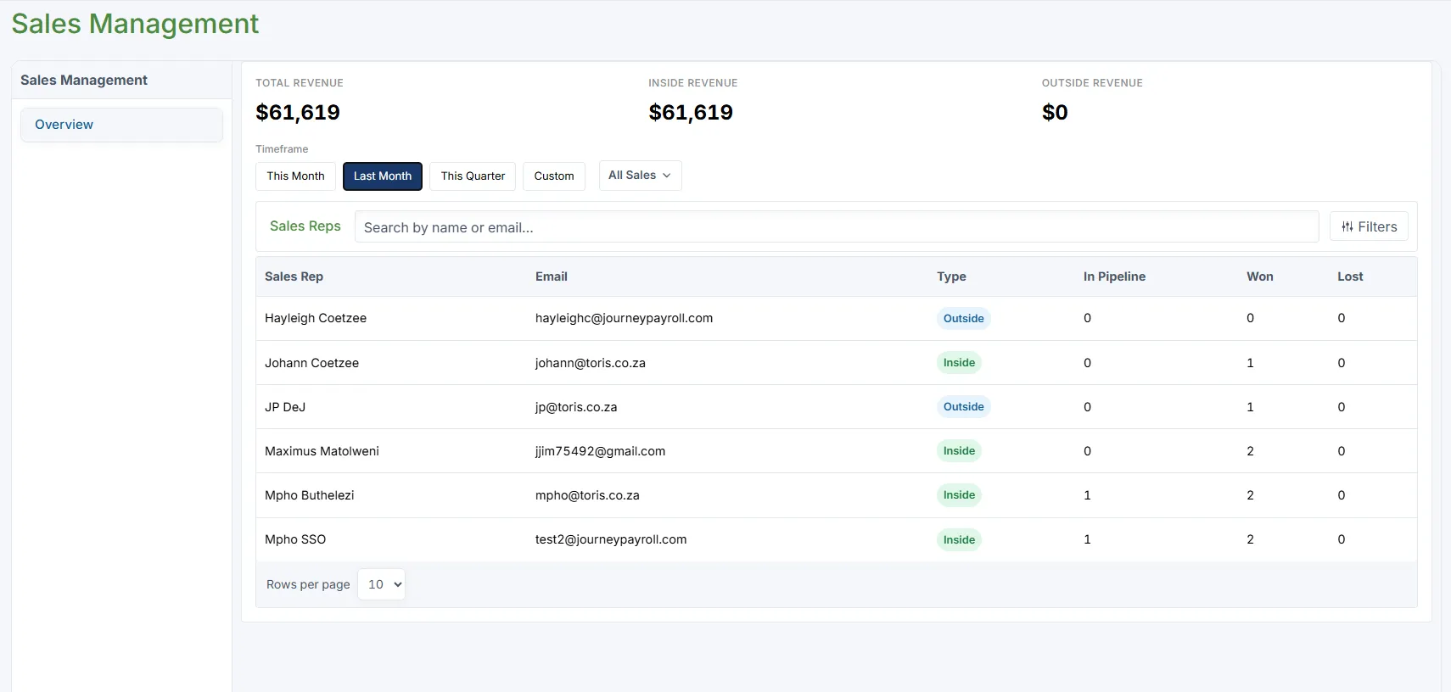The image size is (1451, 692).
Task: Select the Maximus Matolweni sales rep
Action: [x=322, y=451]
